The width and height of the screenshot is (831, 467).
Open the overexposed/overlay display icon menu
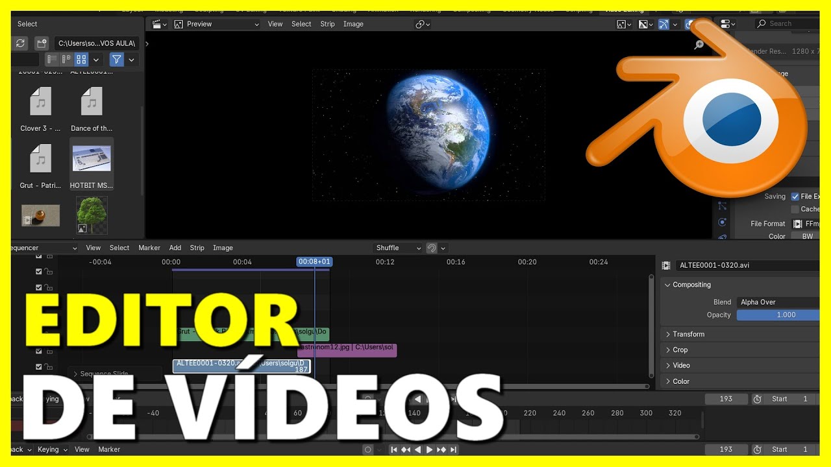646,24
